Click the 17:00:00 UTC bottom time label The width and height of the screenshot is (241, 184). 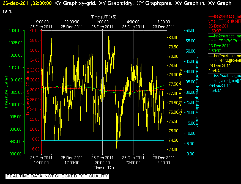pos(72,163)
